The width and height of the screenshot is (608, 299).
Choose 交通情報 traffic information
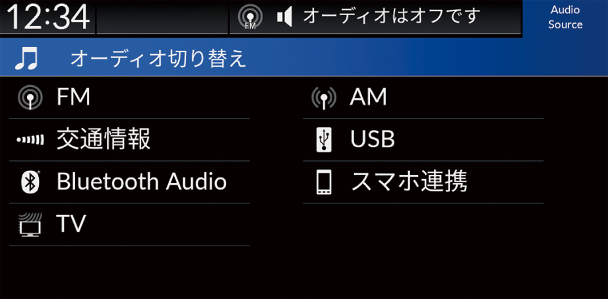coord(129,140)
